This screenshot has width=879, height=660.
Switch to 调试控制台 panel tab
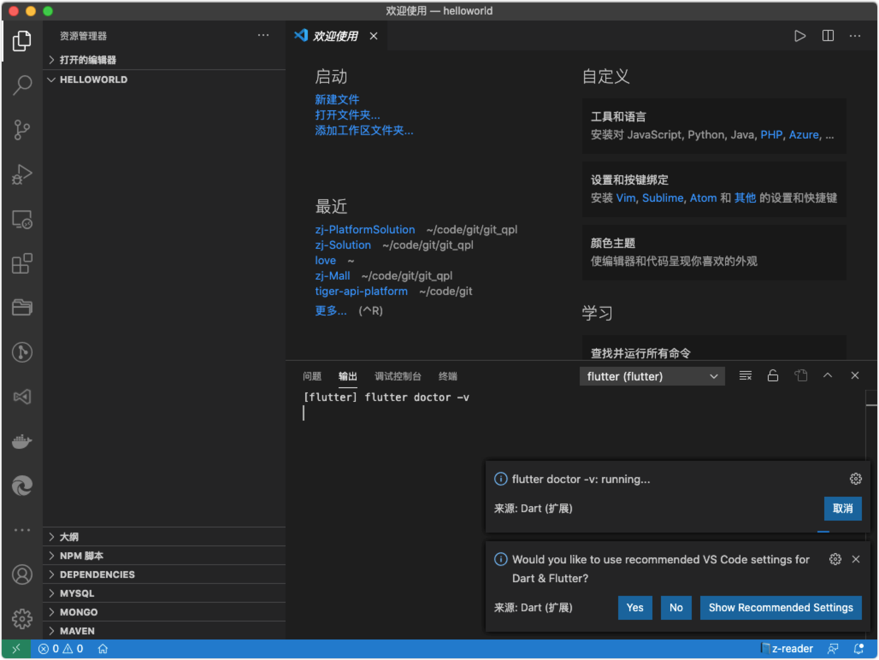click(398, 376)
